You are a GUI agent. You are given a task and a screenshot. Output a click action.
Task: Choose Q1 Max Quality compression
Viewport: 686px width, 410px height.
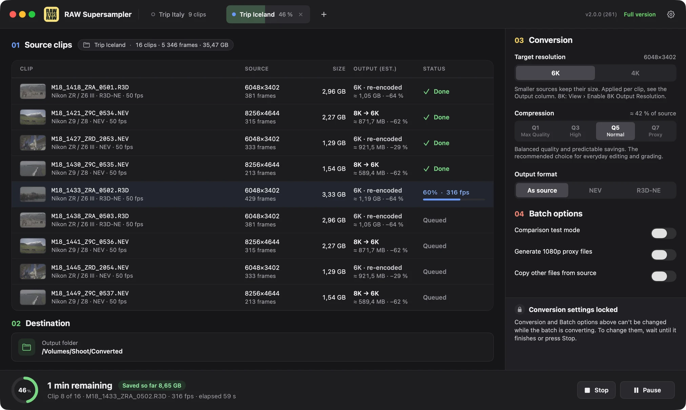point(535,131)
